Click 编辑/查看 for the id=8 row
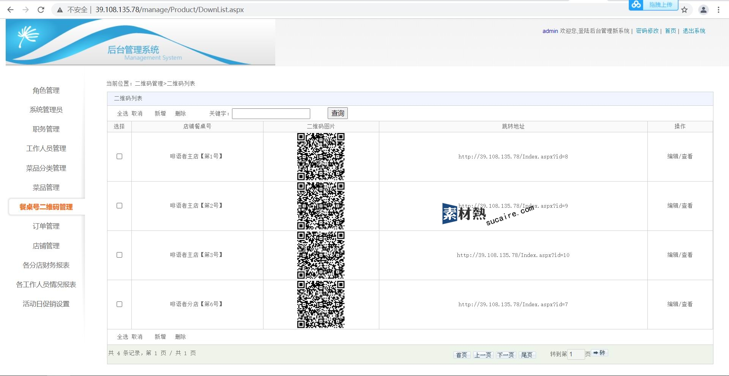Screen dimensions: 729x376 (680, 156)
